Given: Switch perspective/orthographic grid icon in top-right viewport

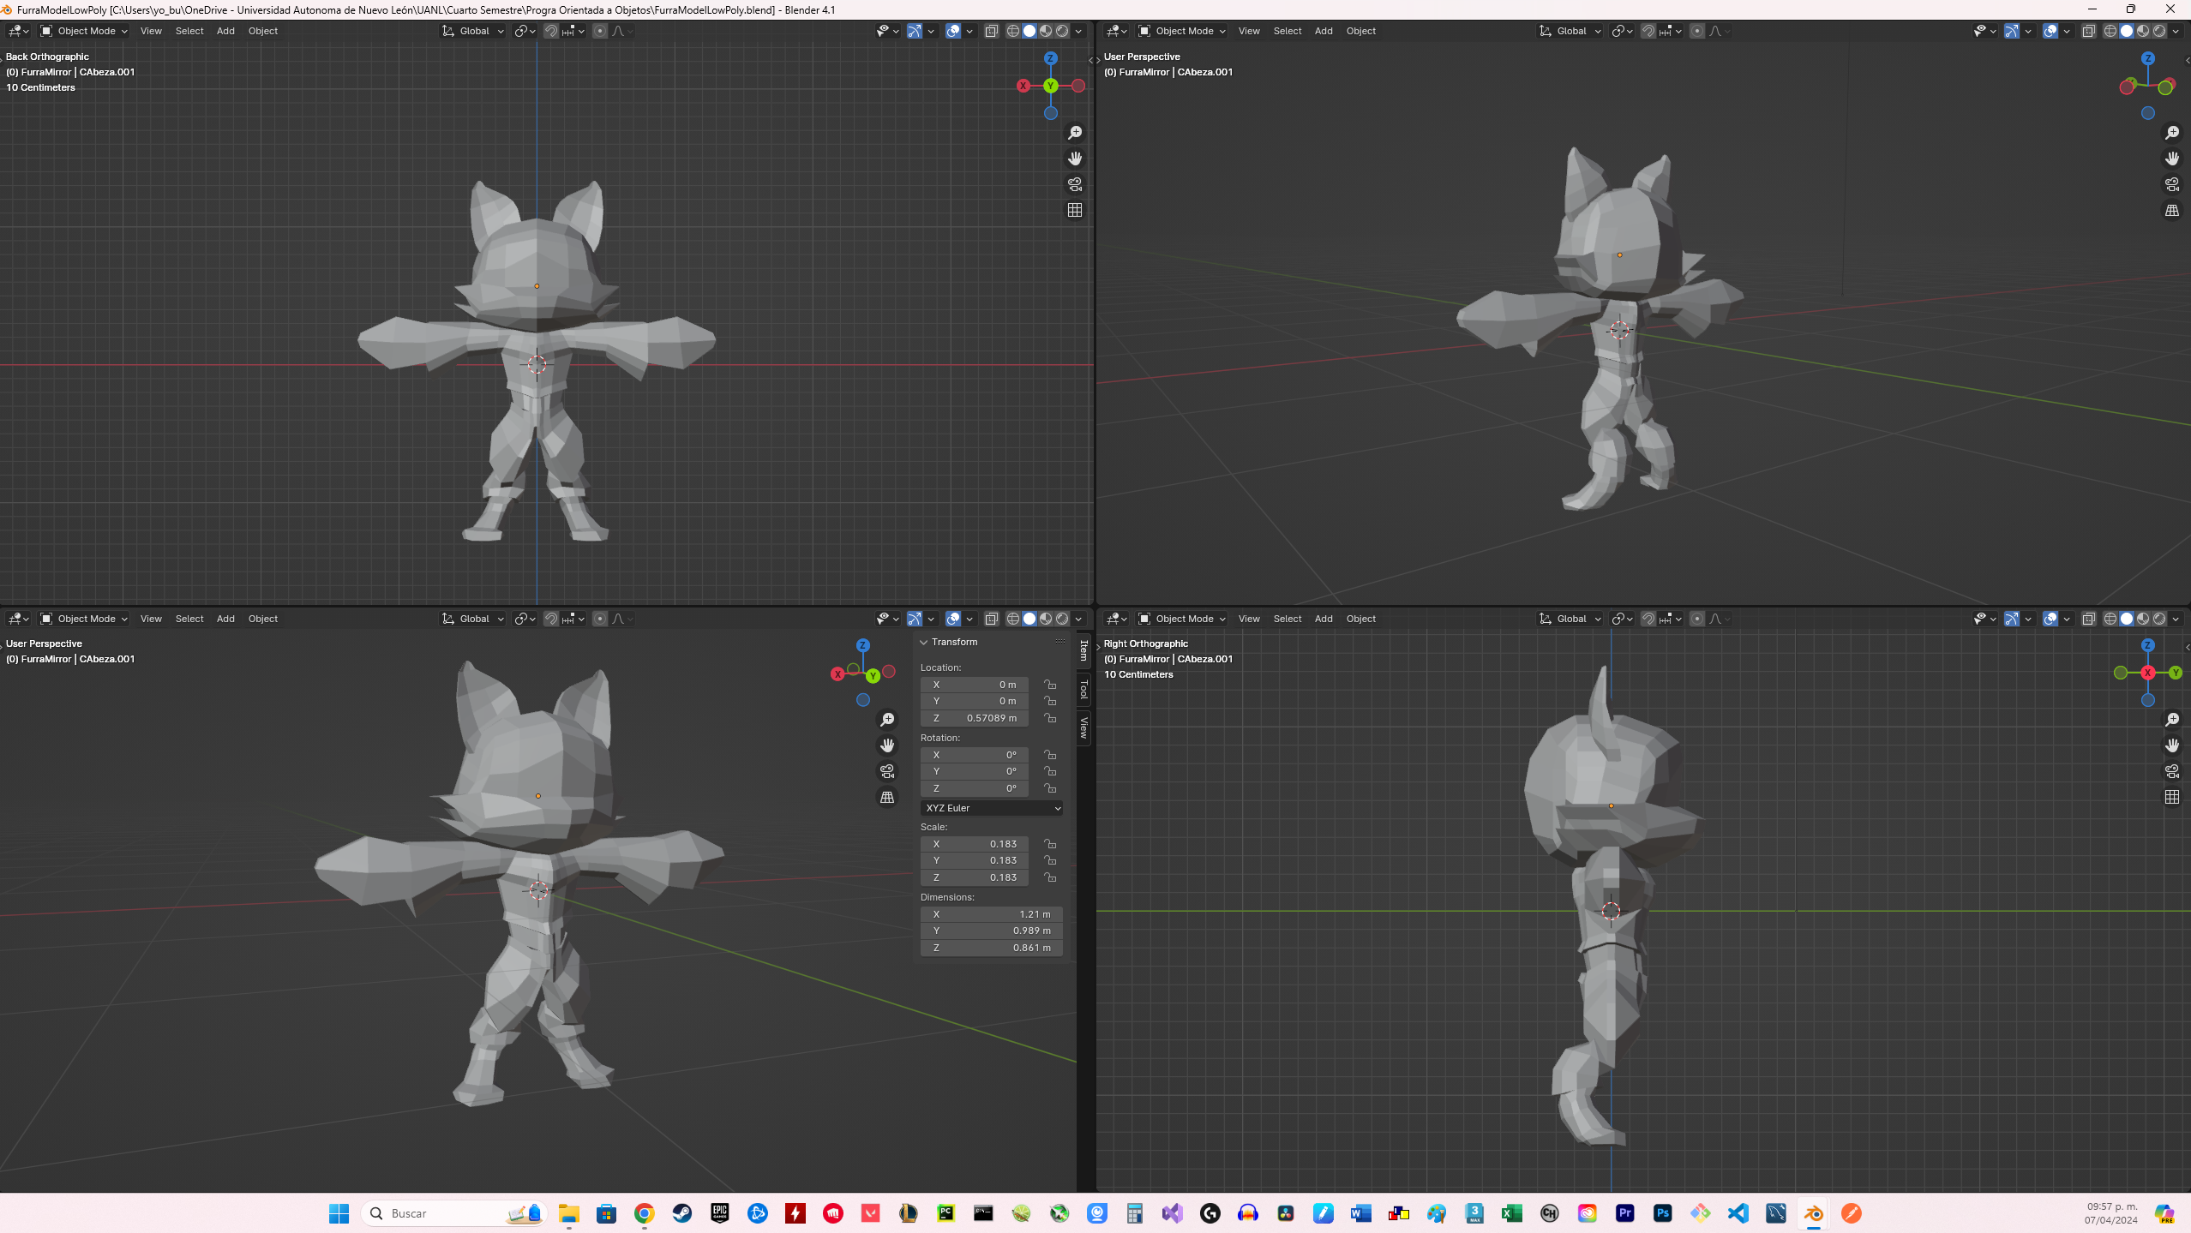Looking at the screenshot, I should coord(2172,210).
